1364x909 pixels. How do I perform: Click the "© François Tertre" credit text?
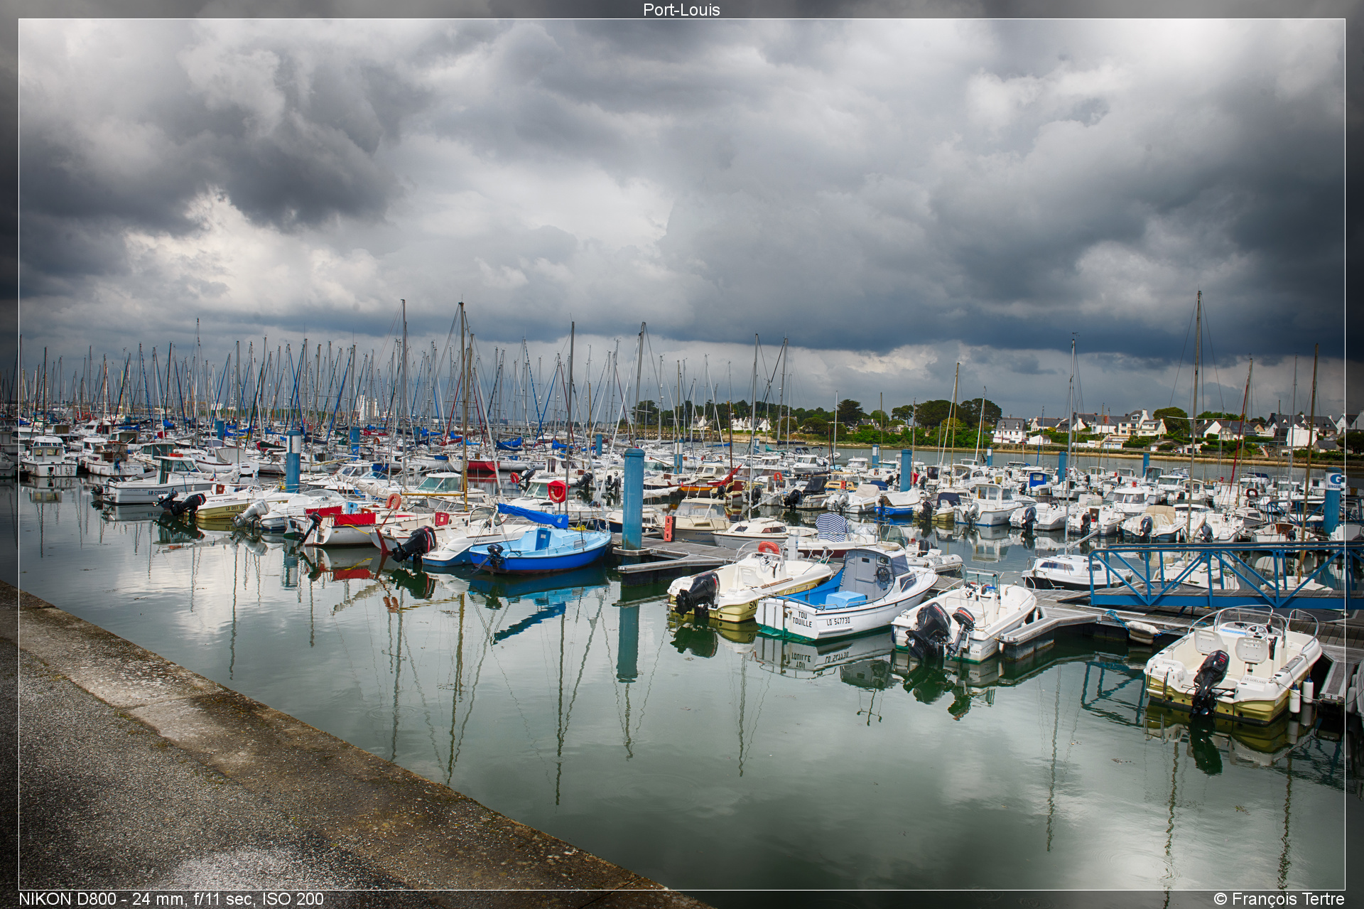tap(1279, 899)
